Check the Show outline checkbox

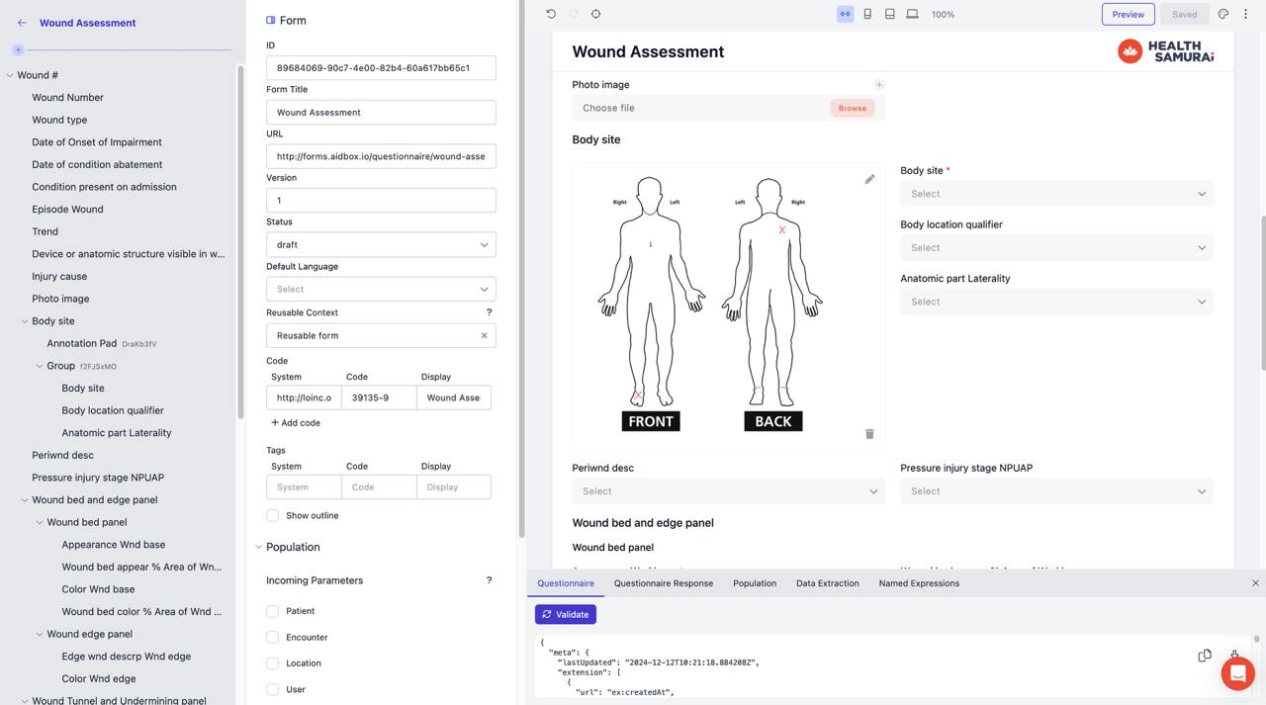pyautogui.click(x=273, y=515)
